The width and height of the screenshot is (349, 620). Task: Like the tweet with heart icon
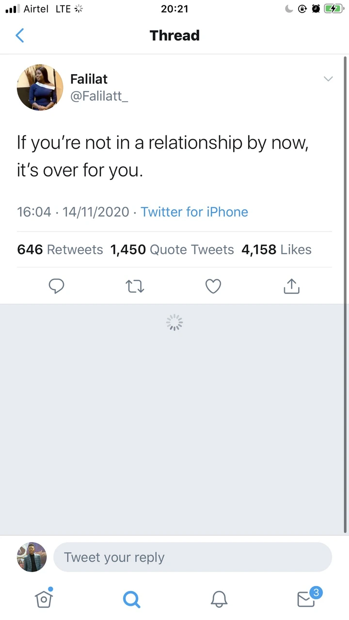[x=213, y=286]
